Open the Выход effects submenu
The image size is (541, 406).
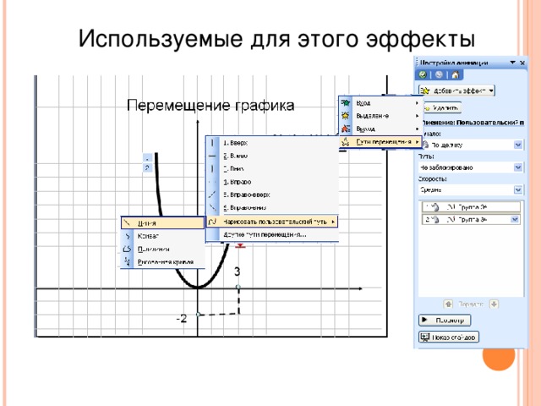coord(380,129)
